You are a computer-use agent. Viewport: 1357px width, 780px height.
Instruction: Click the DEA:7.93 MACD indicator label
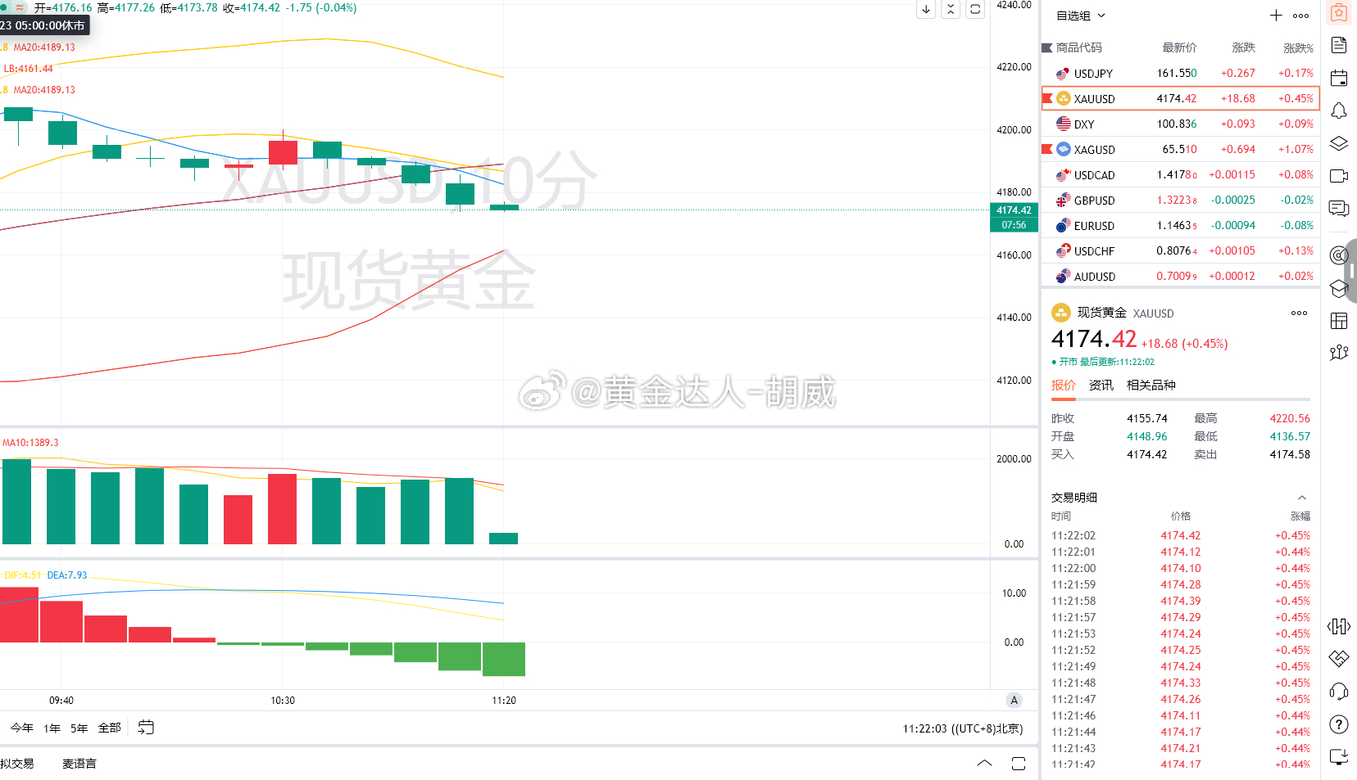click(x=67, y=575)
